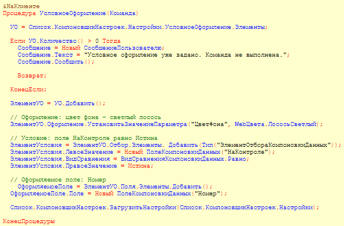Click the Сообщение.Текст assignment line
The image size is (344, 226).
pyautogui.click(x=154, y=55)
